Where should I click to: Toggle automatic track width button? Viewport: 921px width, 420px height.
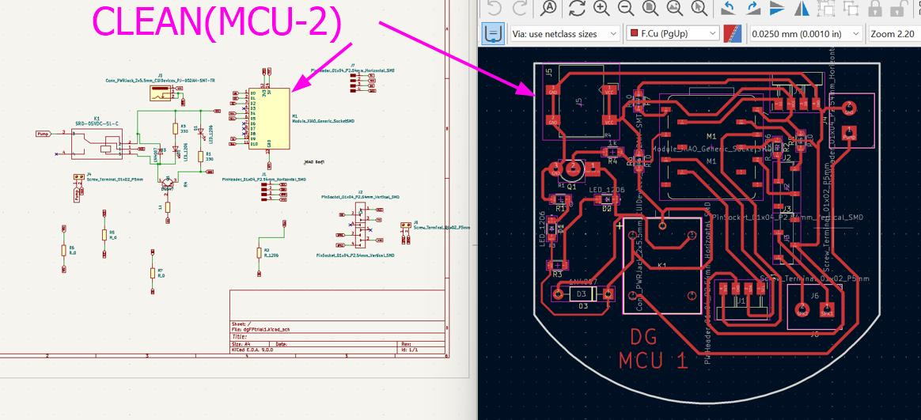[494, 33]
